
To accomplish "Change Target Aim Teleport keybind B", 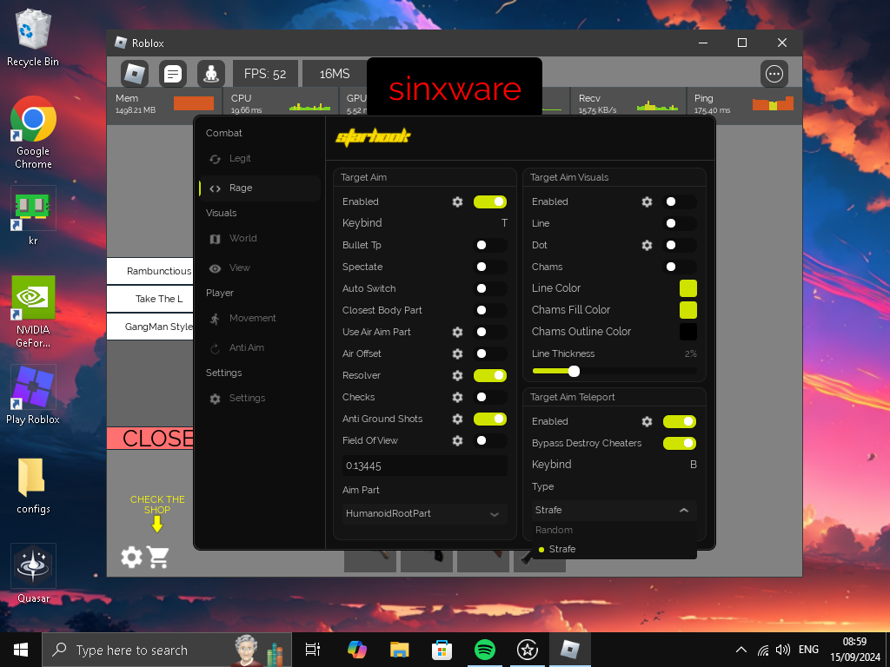I will pyautogui.click(x=693, y=465).
